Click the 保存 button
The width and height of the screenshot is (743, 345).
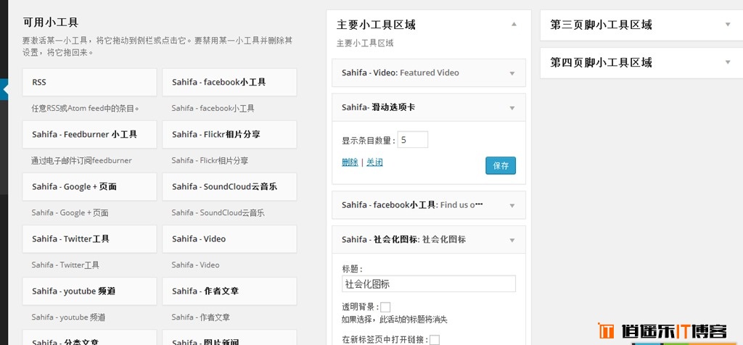501,166
